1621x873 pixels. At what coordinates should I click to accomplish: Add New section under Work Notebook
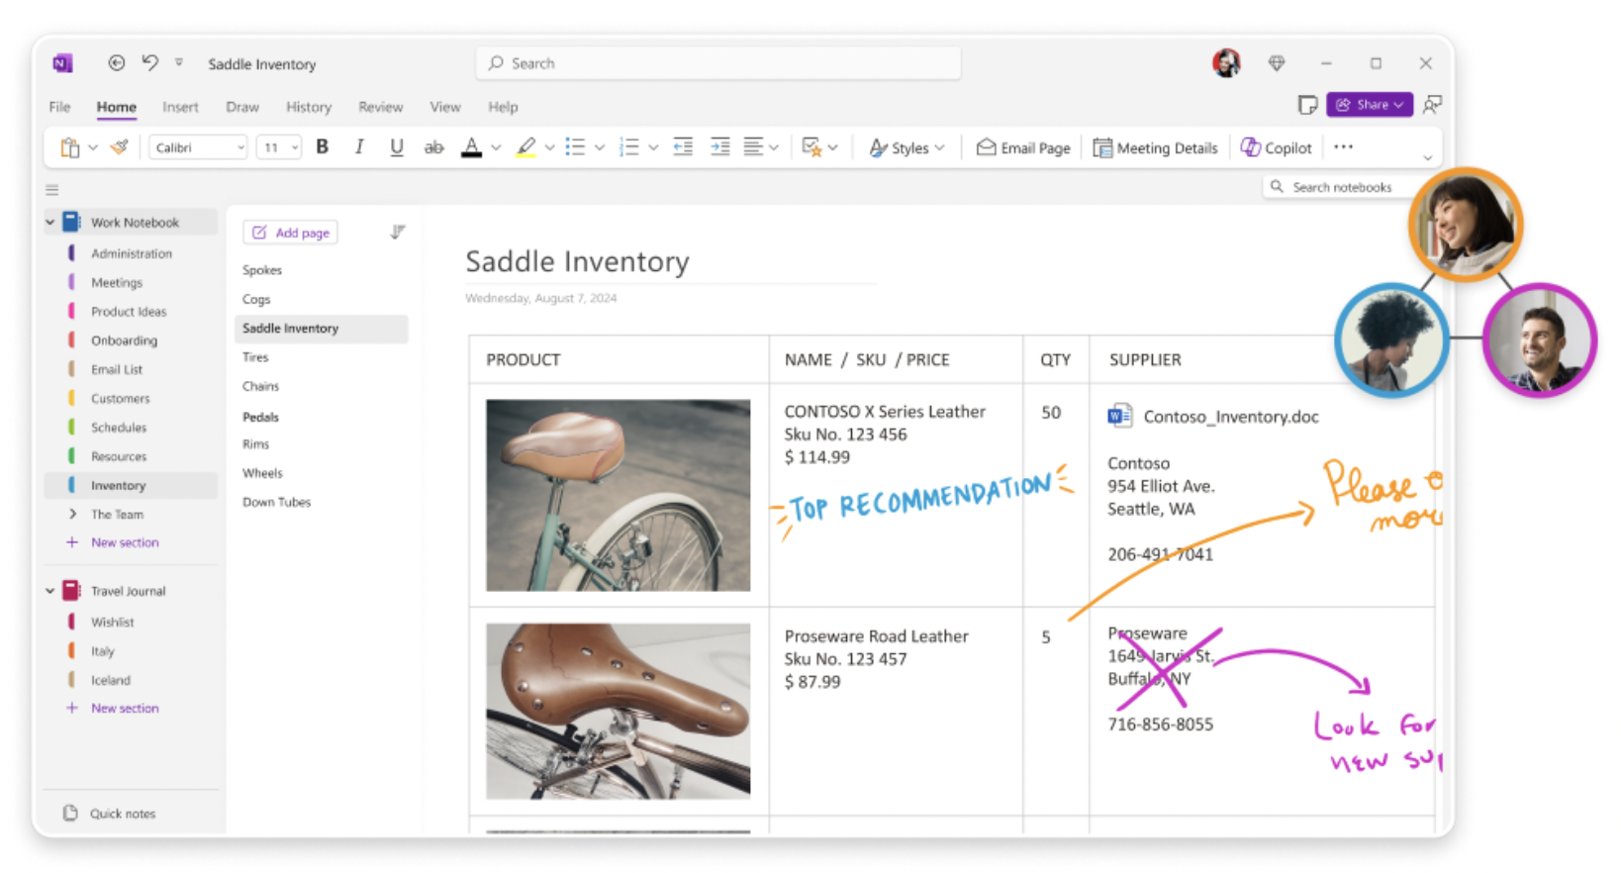point(113,542)
